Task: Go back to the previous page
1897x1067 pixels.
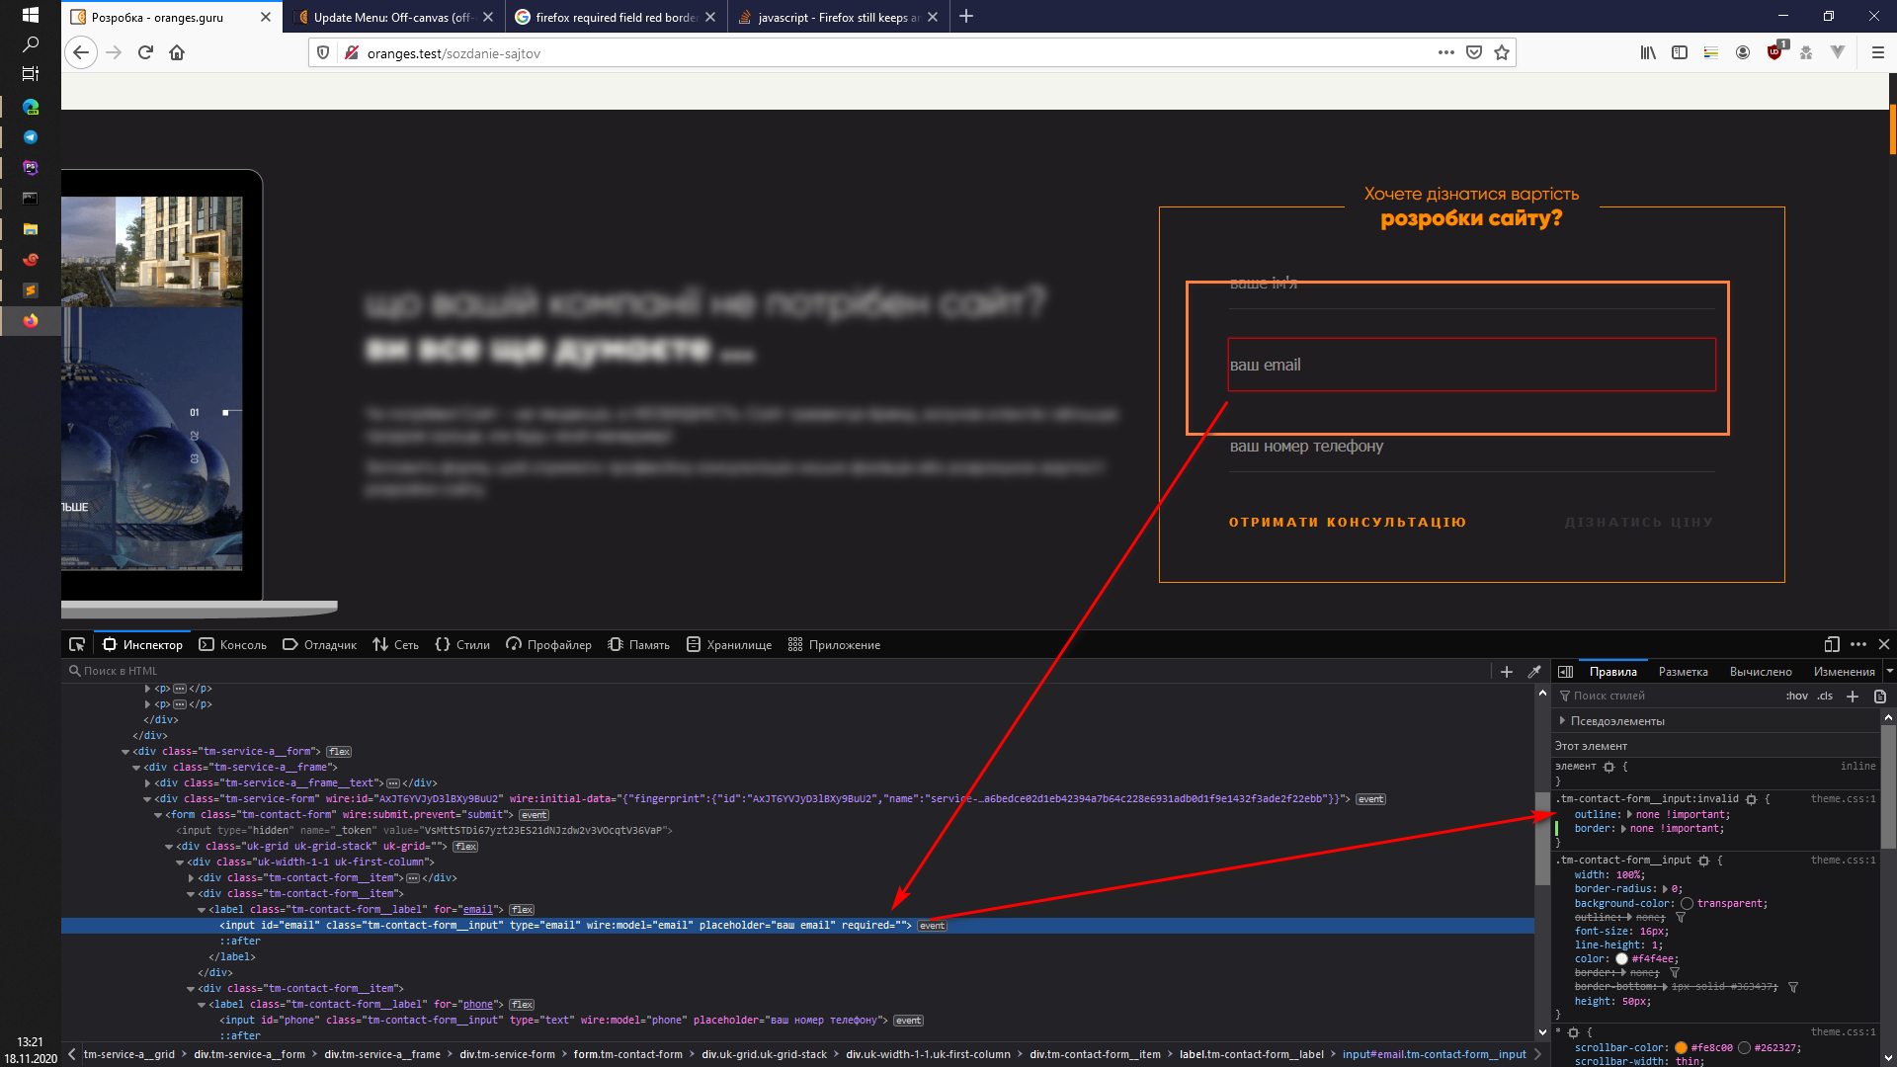Action: 81,52
